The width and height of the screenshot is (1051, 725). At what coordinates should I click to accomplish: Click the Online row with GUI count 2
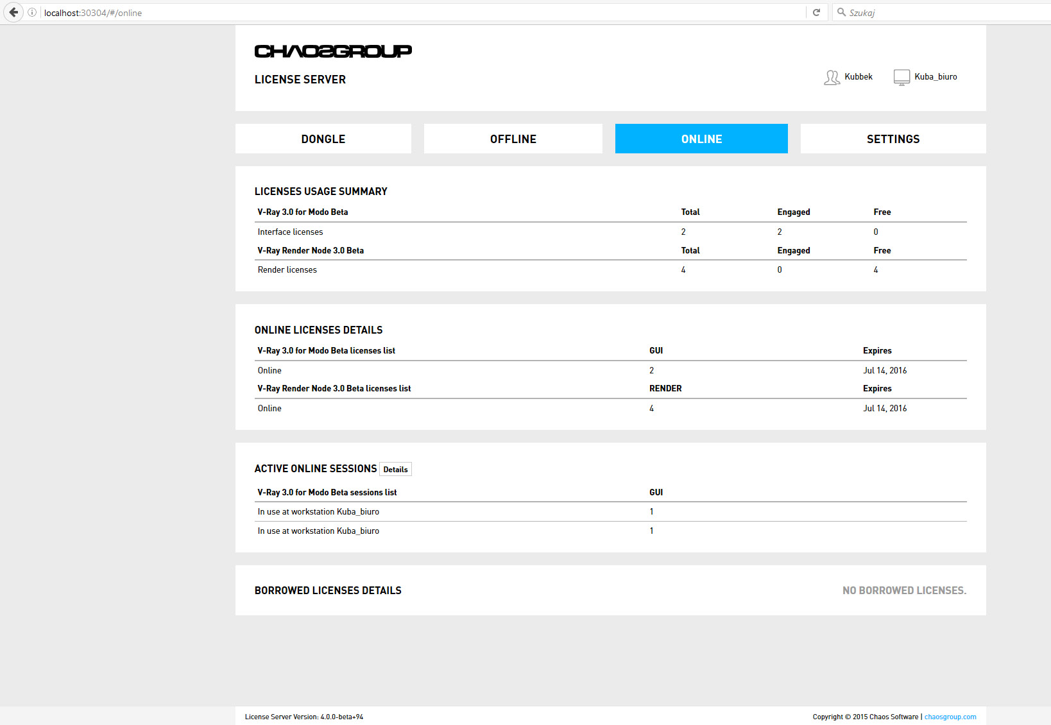click(612, 370)
